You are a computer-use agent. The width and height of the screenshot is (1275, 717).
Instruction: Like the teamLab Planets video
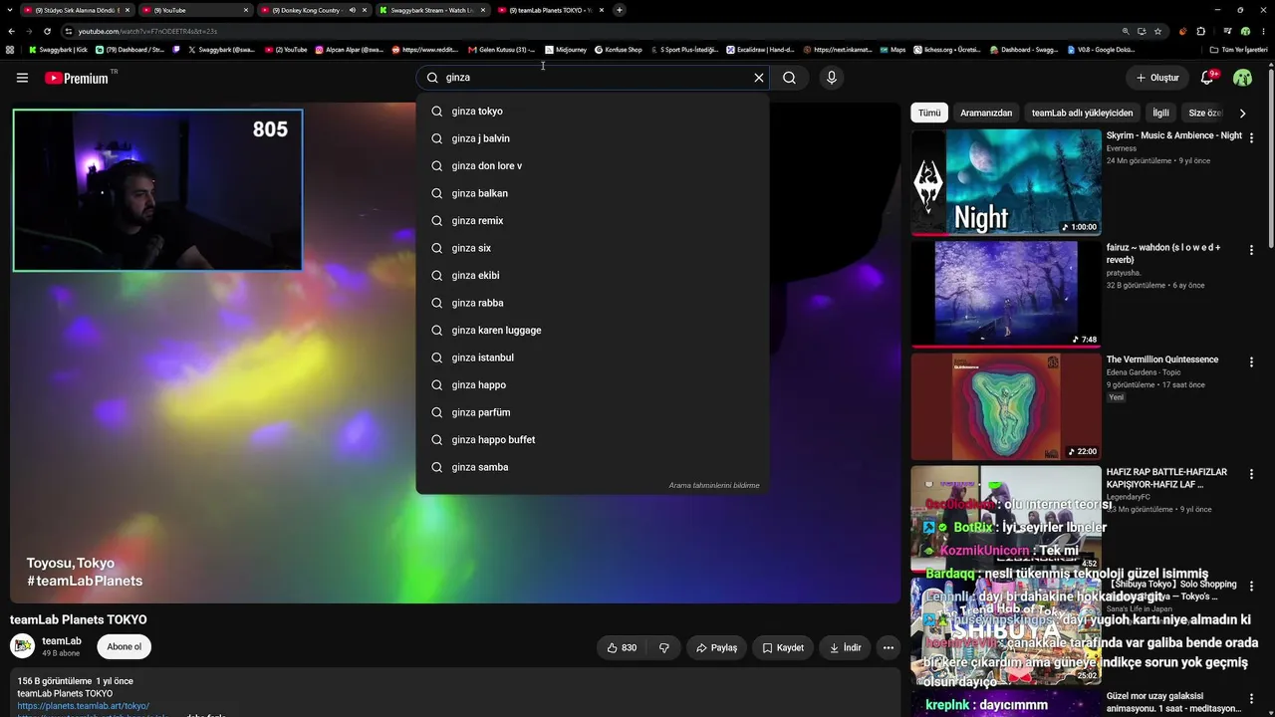click(x=623, y=648)
